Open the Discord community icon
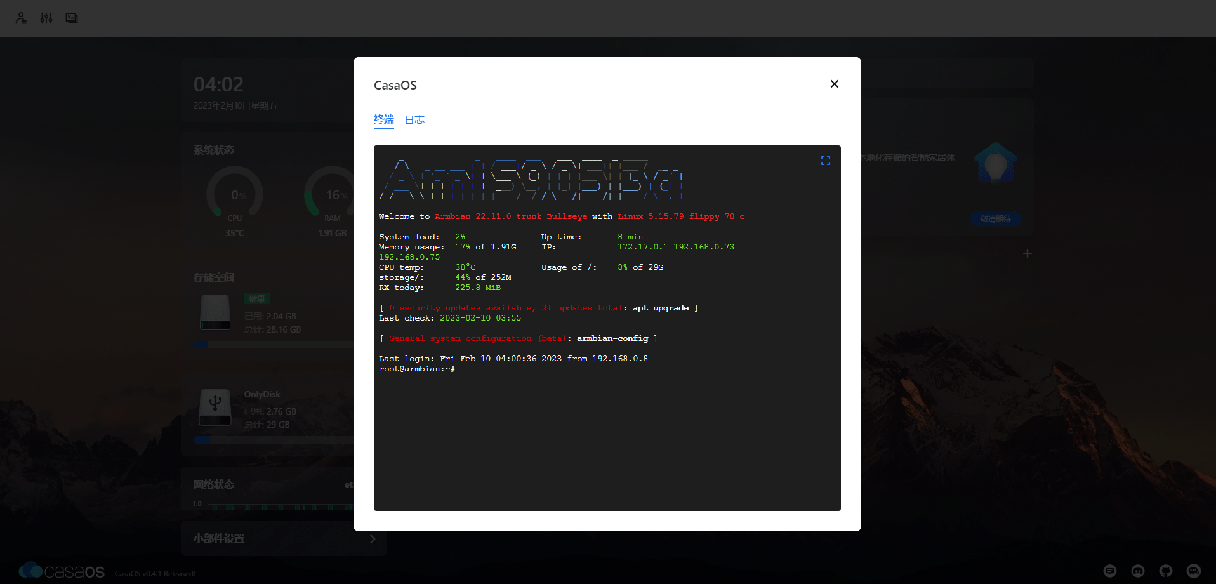1216x584 pixels. point(1138,571)
